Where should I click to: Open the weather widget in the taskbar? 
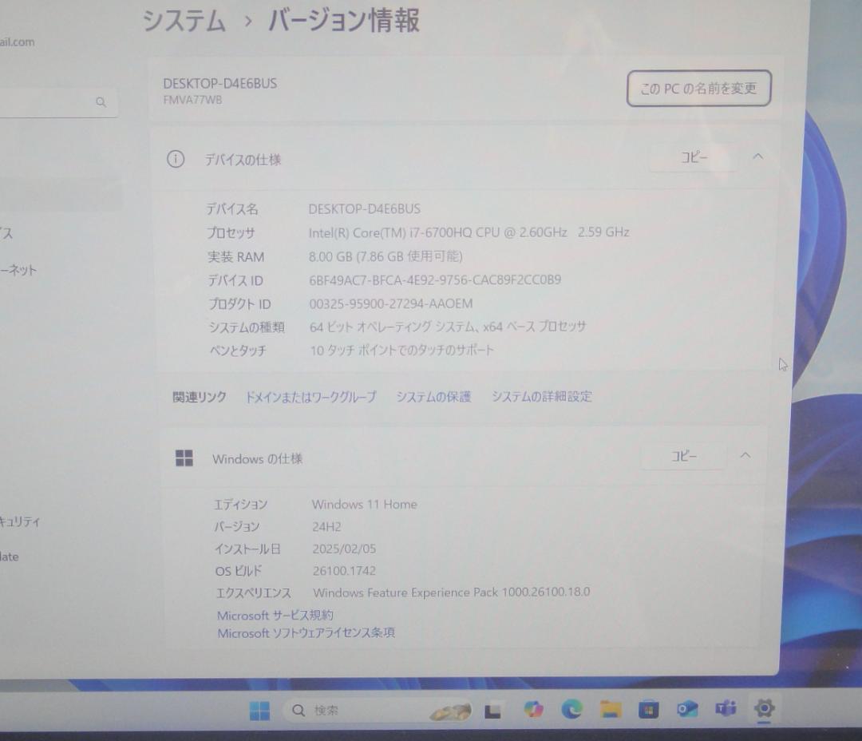(x=449, y=711)
